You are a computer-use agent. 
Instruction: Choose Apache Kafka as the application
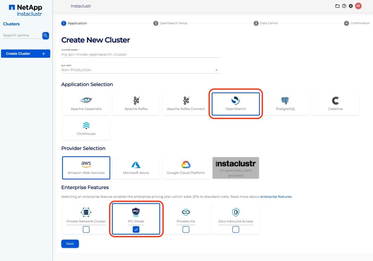tap(136, 104)
